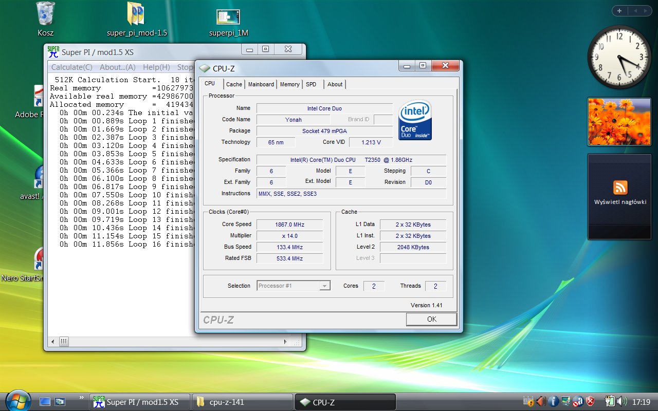Click the Show Desktop quick launch icon
658x411 pixels.
[x=45, y=402]
